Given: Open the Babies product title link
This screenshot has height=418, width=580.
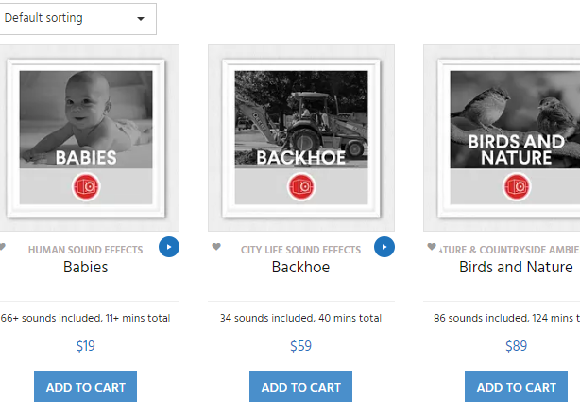Looking at the screenshot, I should [85, 267].
